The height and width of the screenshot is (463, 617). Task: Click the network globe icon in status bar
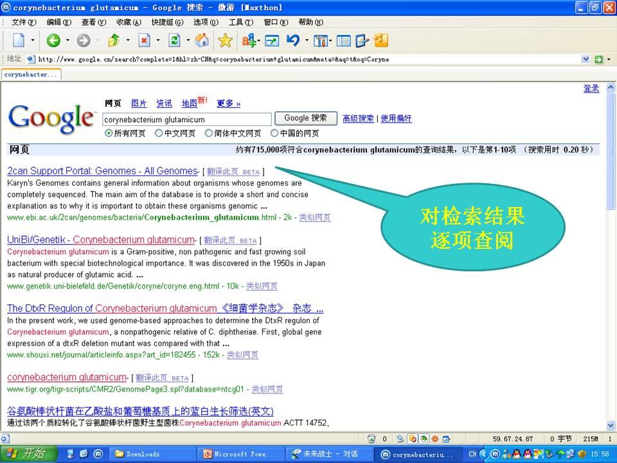pyautogui.click(x=400, y=439)
